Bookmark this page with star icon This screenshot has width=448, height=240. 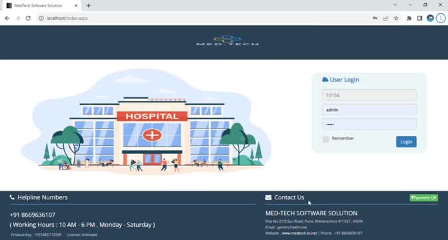pos(396,18)
